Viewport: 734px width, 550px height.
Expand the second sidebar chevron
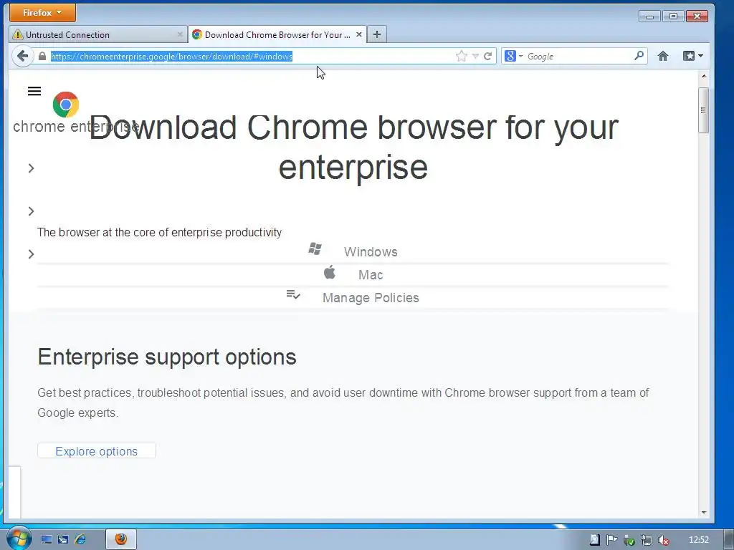pos(32,211)
